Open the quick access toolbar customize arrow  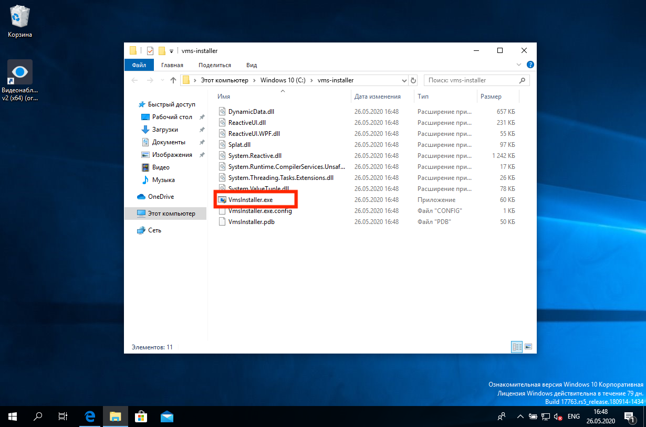171,51
